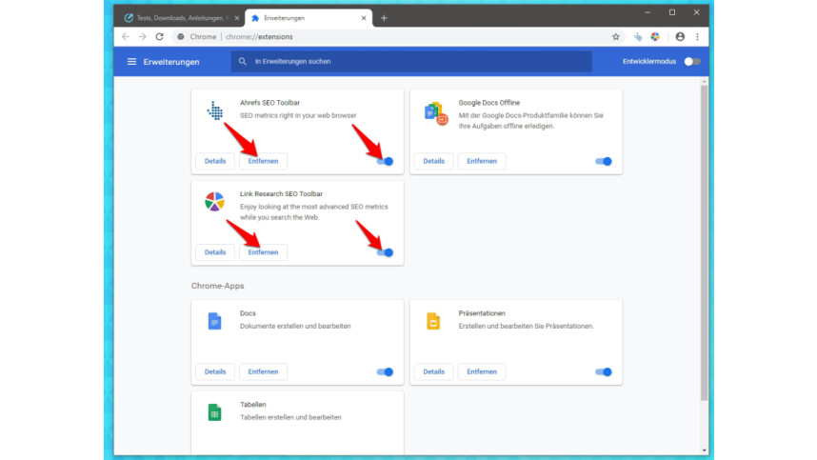
Task: Open Details for Google Docs Offline
Action: tap(433, 161)
